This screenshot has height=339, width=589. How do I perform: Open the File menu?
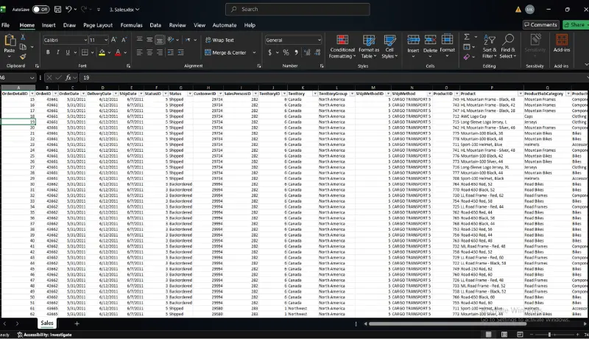[6, 25]
